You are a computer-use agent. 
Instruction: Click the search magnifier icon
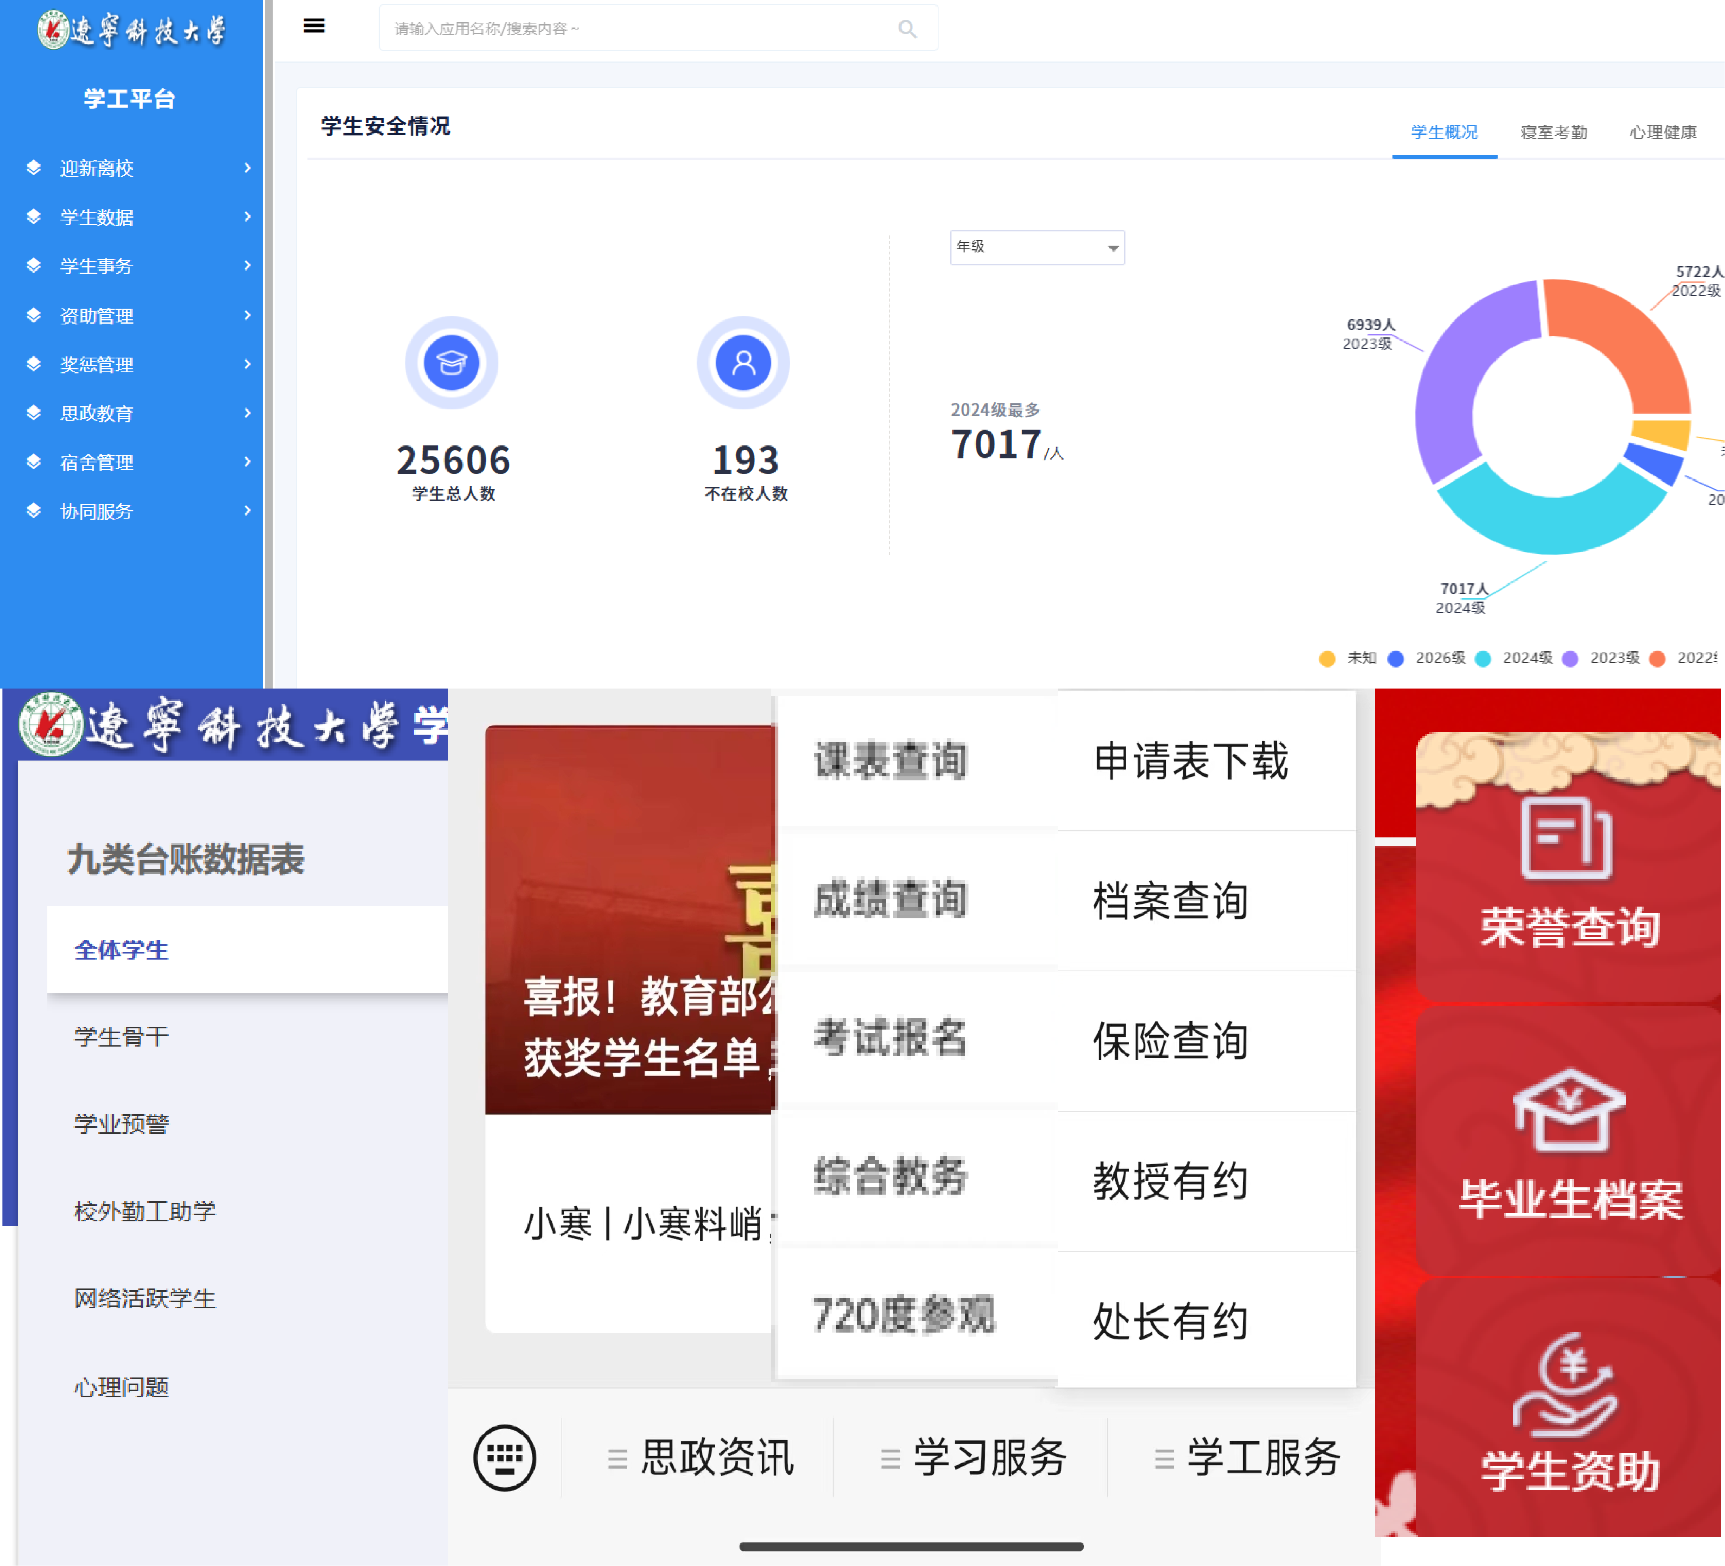click(907, 29)
